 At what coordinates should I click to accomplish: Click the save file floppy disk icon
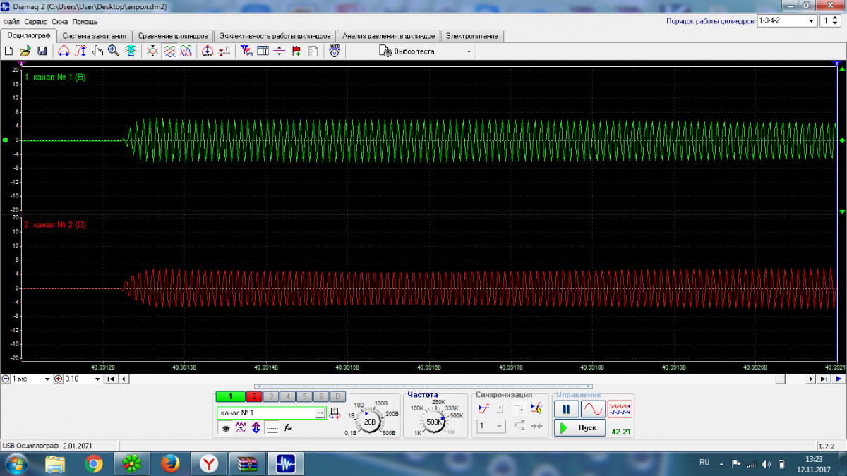42,51
